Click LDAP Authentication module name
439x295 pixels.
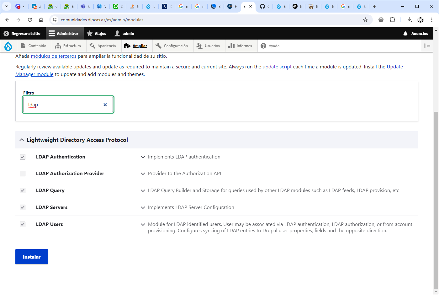[61, 157]
